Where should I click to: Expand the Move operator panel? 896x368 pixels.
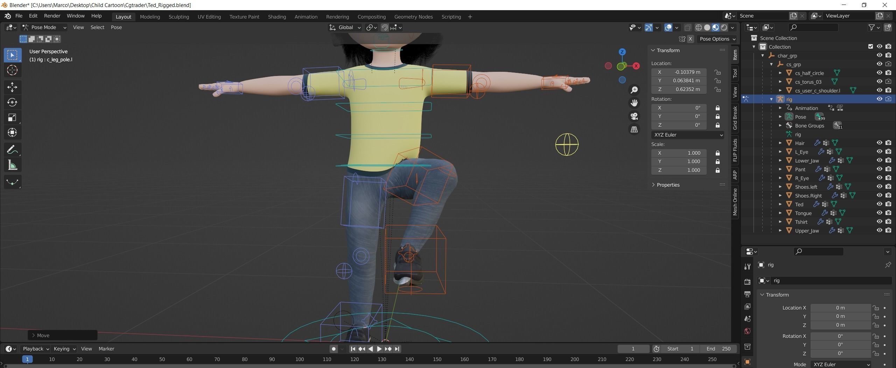coord(62,335)
